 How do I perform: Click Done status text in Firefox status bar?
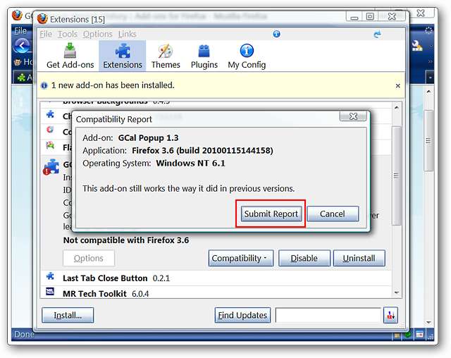24,335
